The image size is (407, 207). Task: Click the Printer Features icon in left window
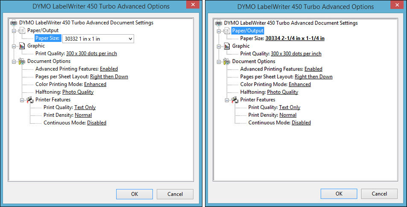tap(30, 100)
